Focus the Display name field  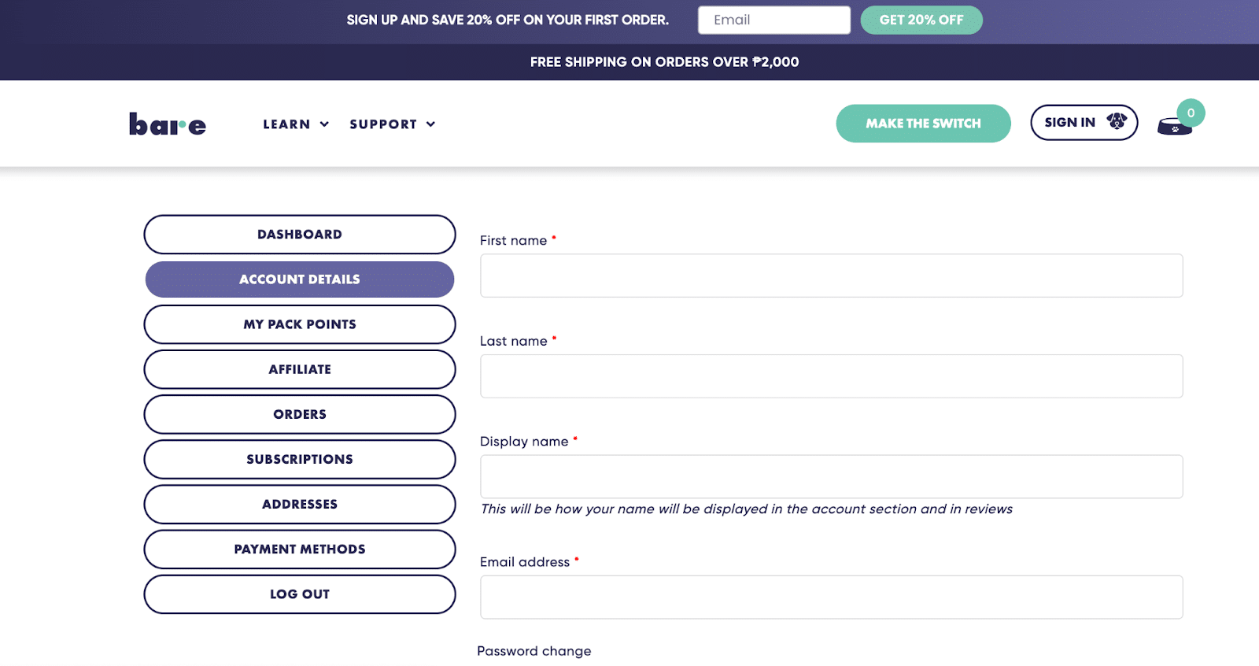831,476
